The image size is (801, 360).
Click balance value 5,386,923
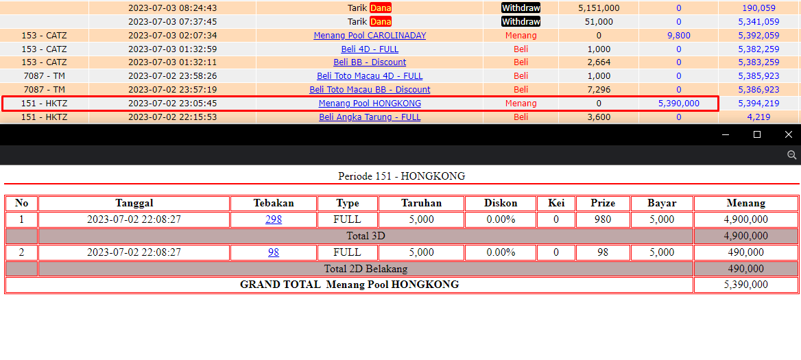click(758, 89)
